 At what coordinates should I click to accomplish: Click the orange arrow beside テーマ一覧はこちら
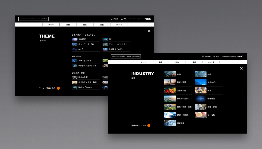58,88
